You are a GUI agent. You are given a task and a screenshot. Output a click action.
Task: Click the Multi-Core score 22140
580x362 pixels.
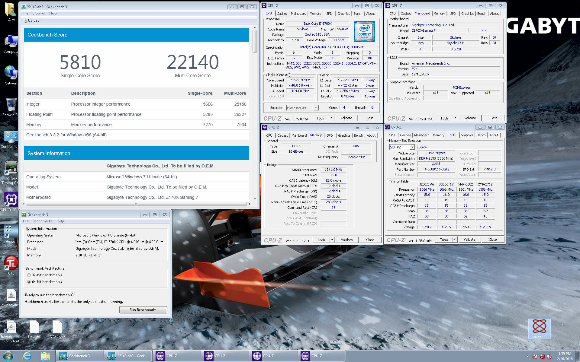(x=193, y=62)
